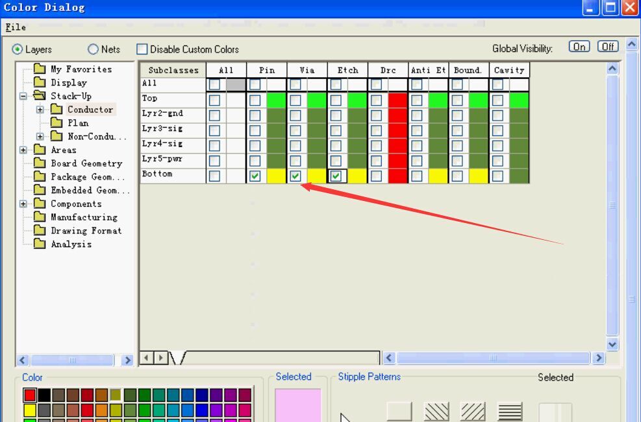This screenshot has height=422, width=641.
Task: Click the Bottom row Etch yellow color cell
Action: click(x=357, y=176)
